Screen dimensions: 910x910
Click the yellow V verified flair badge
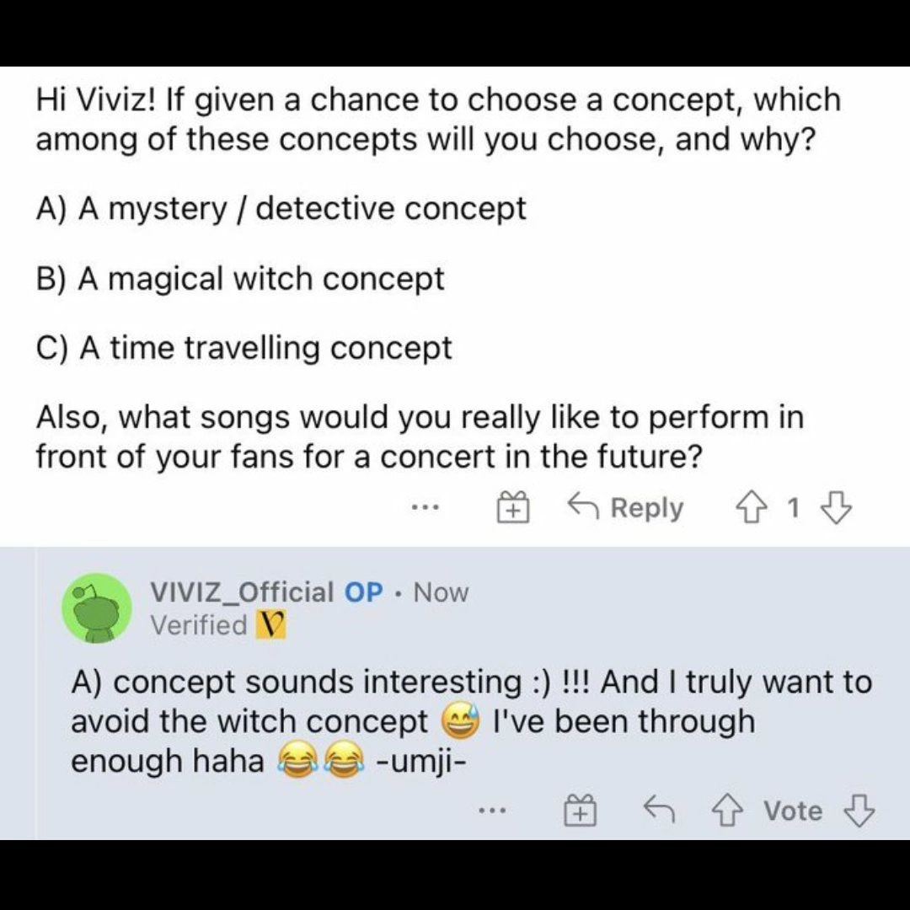[x=271, y=625]
